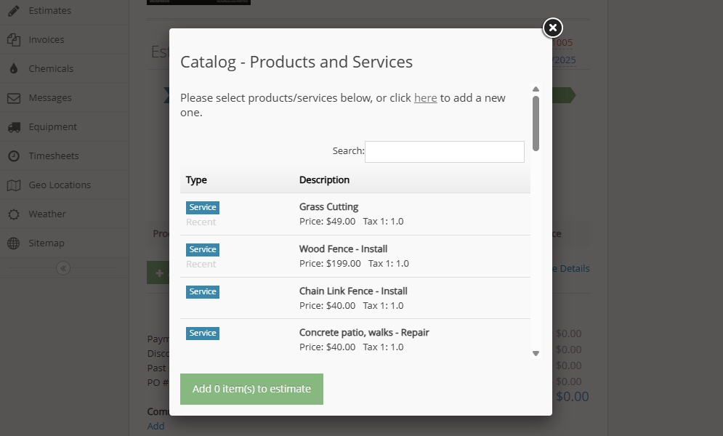Navigate to Equipment page

click(53, 126)
